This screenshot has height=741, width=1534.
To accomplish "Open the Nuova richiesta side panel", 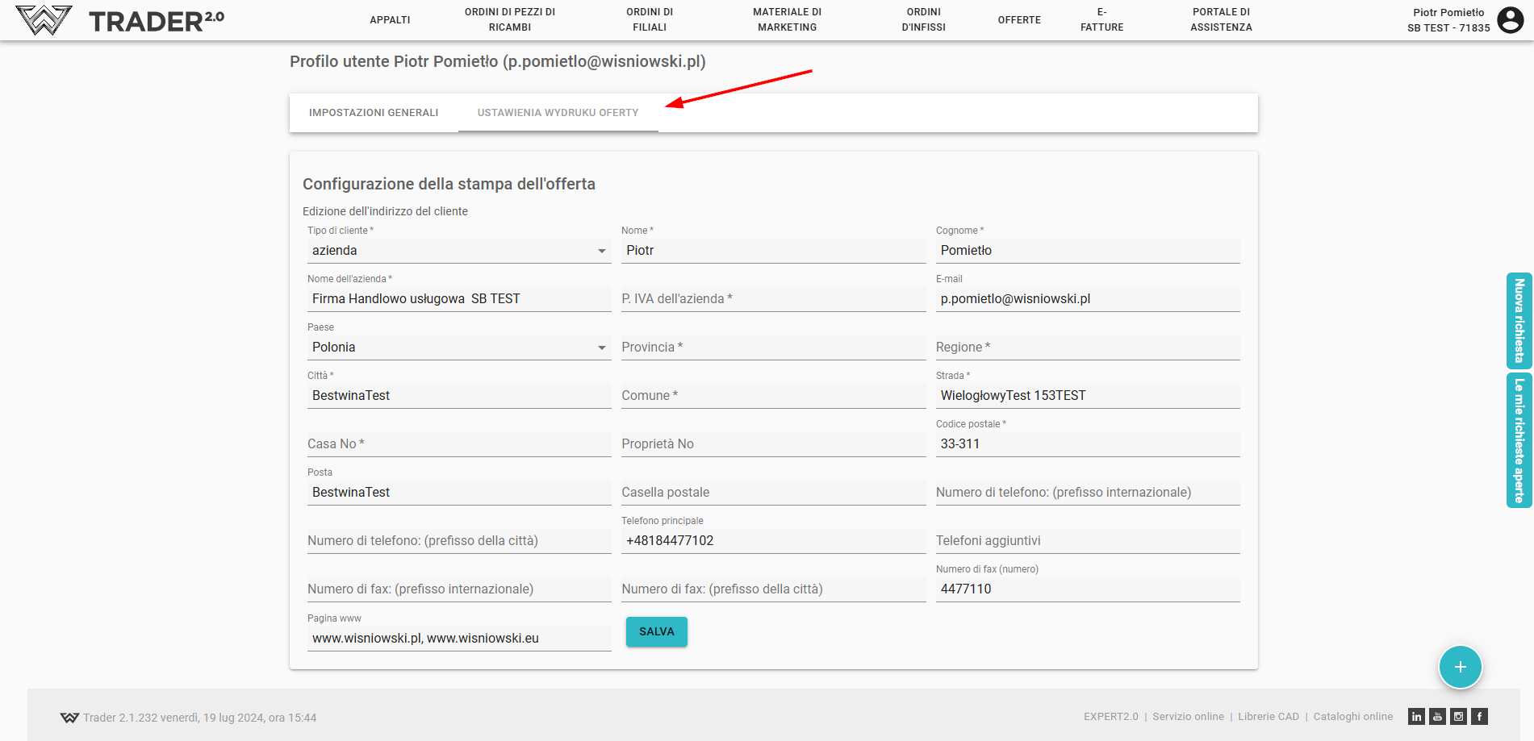I will coord(1519,320).
